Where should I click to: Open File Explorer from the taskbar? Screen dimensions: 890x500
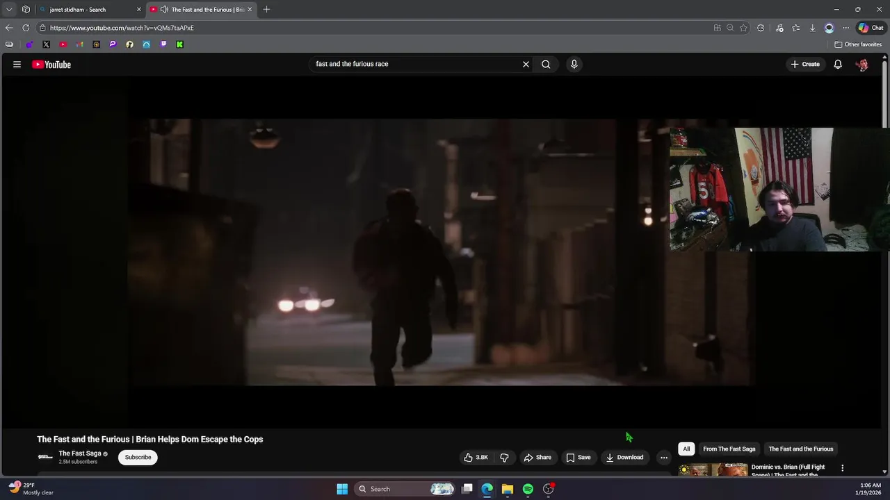508,489
